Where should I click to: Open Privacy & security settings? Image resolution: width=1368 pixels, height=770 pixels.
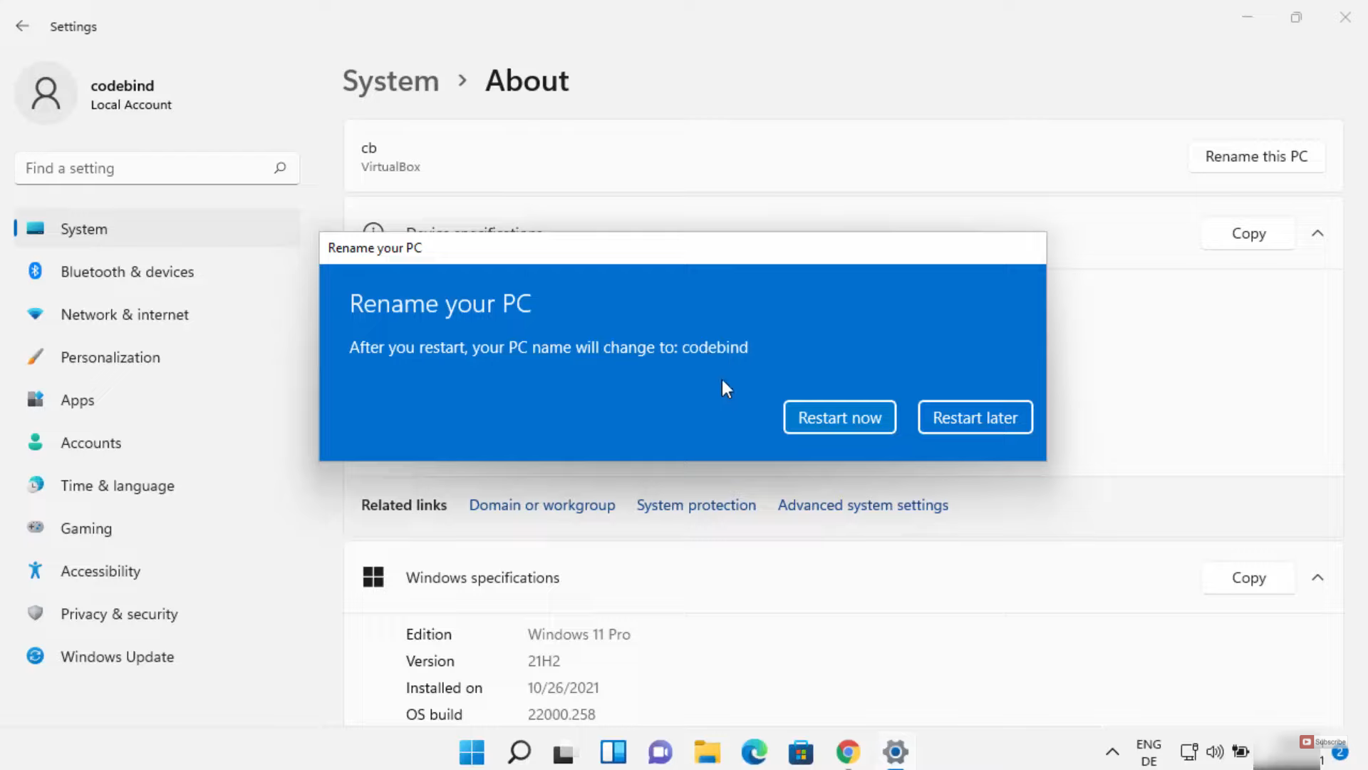[x=118, y=614]
